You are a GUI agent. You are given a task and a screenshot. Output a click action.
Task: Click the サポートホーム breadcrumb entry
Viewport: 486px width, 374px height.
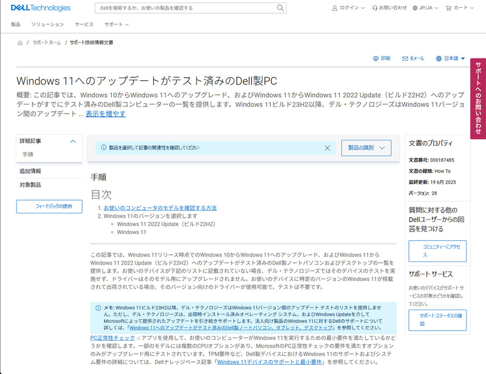tap(47, 43)
